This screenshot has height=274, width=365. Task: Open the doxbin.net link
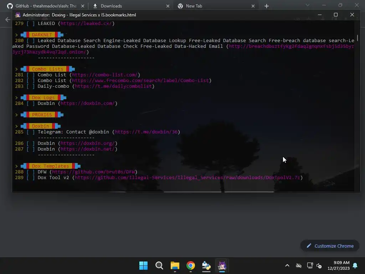coord(88,149)
